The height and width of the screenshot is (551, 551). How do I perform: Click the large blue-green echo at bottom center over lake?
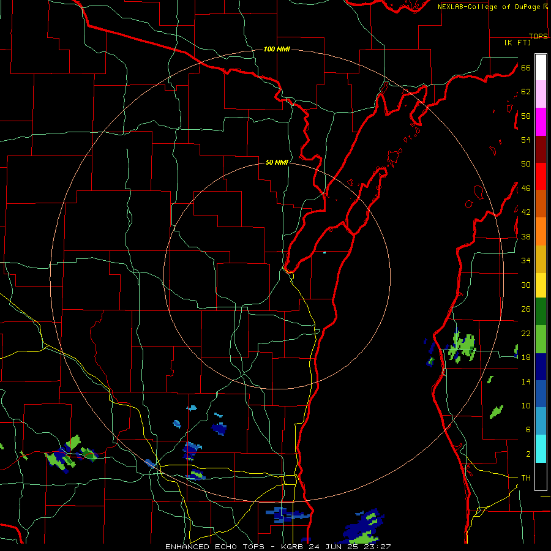pyautogui.click(x=364, y=527)
